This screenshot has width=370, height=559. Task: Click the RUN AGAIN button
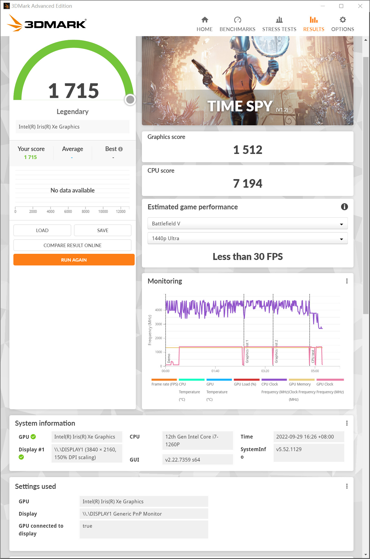pyautogui.click(x=74, y=260)
